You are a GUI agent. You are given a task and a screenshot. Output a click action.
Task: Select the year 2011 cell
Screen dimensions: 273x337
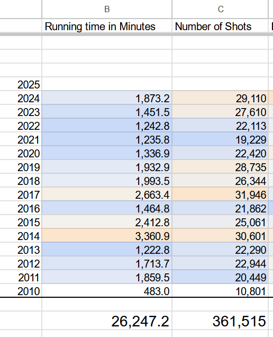(21, 277)
